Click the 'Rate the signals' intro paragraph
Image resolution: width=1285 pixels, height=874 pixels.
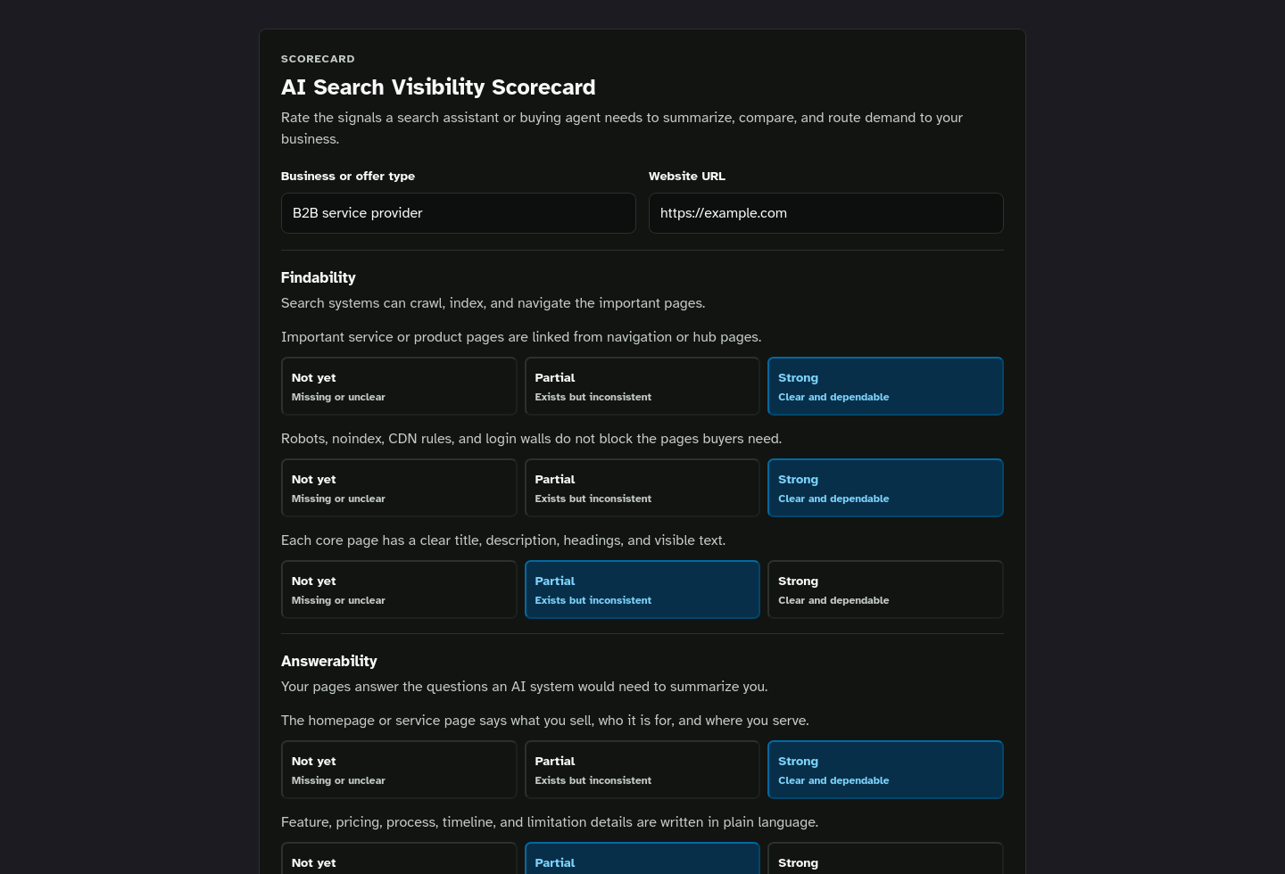pos(622,128)
